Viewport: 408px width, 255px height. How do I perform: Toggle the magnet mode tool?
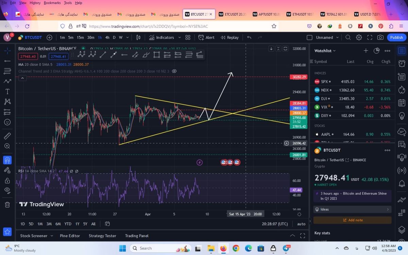pyautogui.click(x=7, y=160)
